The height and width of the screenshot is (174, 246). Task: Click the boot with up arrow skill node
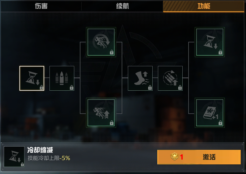pos(140,78)
